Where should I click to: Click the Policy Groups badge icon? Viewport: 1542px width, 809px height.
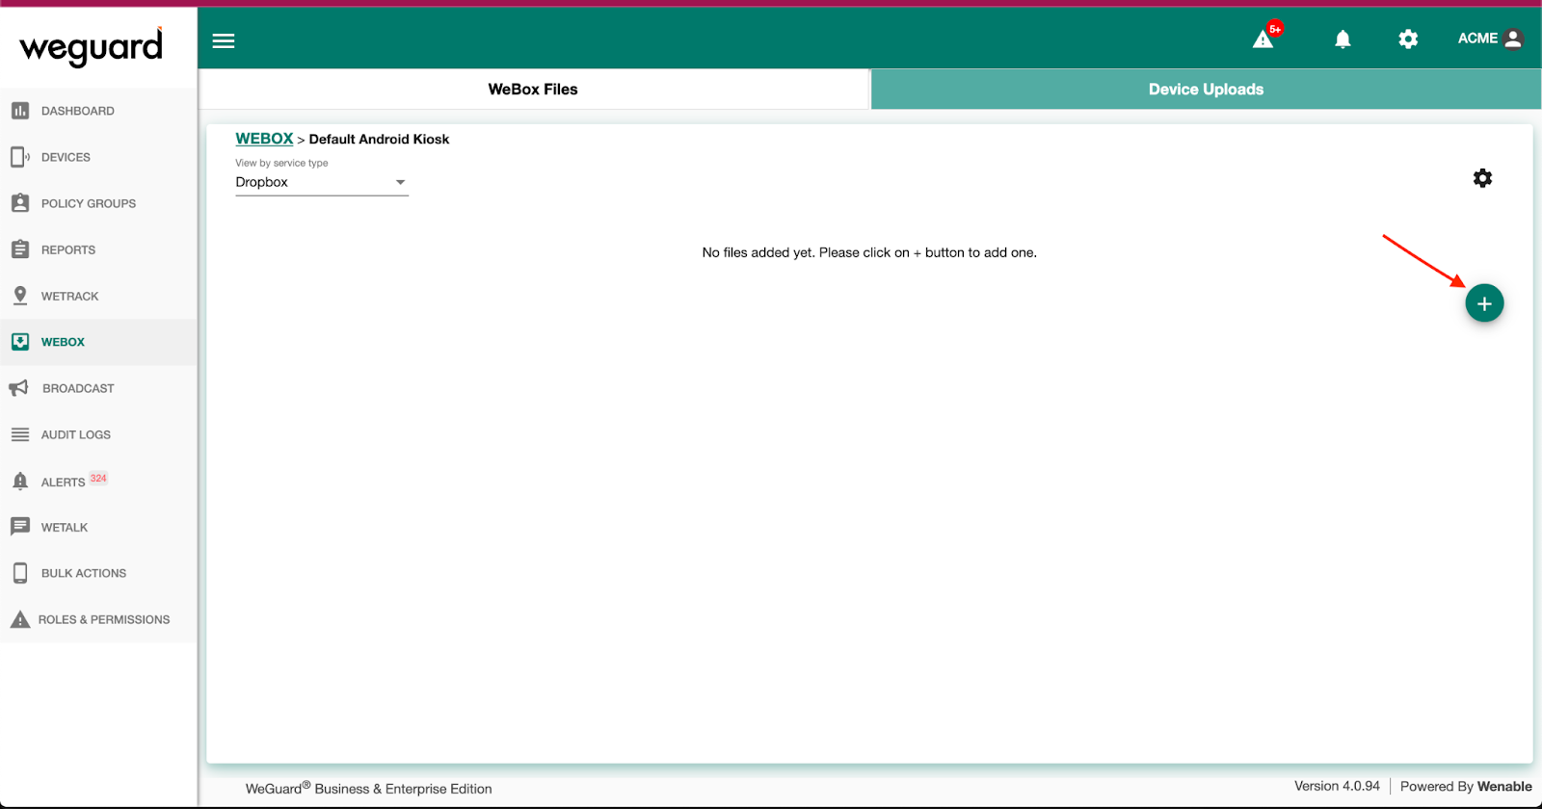[x=20, y=203]
